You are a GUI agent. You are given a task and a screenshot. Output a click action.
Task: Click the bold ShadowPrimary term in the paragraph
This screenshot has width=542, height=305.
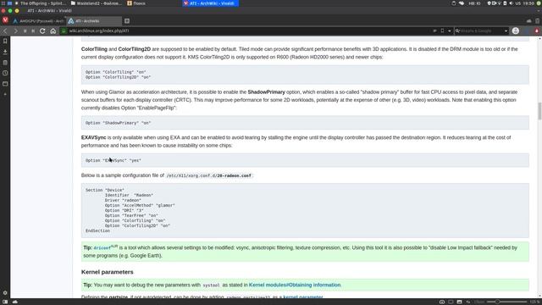[x=266, y=92]
